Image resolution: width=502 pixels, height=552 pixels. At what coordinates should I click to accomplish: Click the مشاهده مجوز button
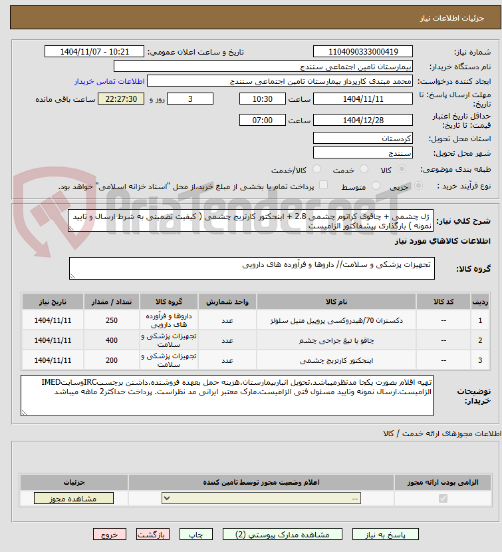[74, 499]
